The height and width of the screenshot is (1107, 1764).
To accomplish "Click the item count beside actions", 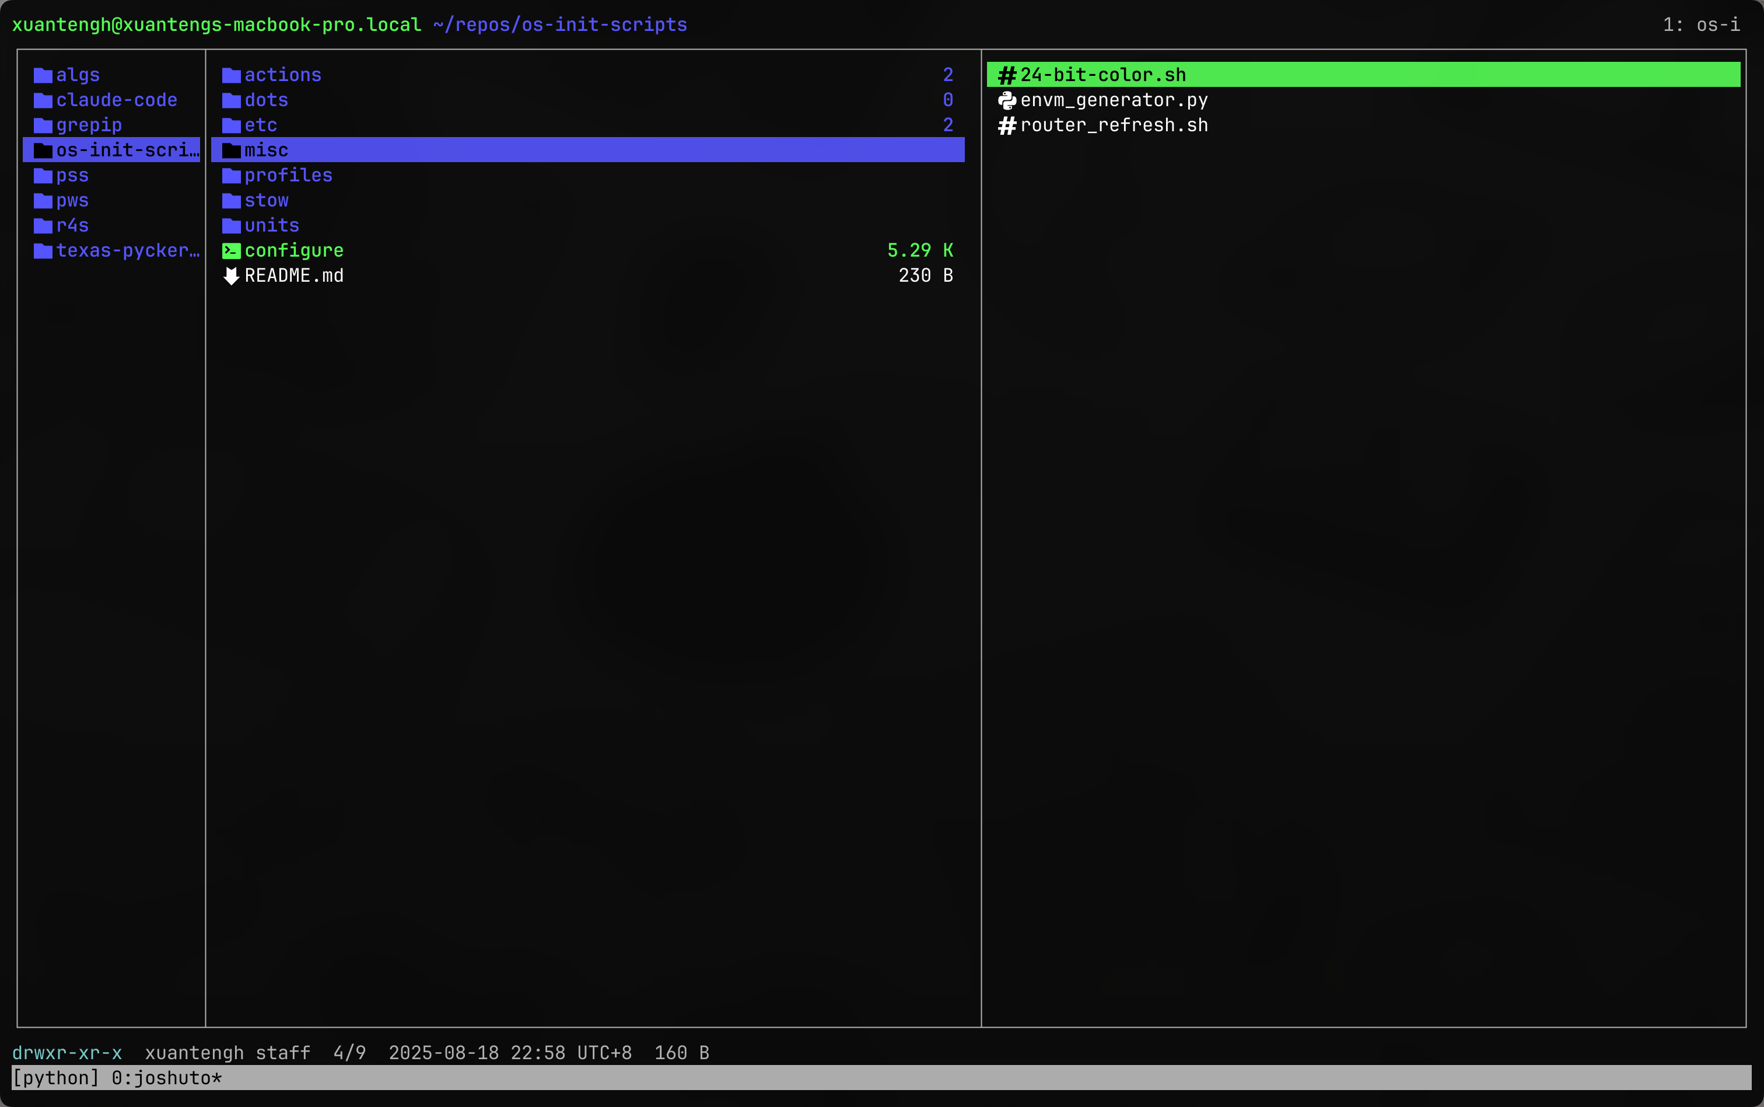I will [x=947, y=75].
